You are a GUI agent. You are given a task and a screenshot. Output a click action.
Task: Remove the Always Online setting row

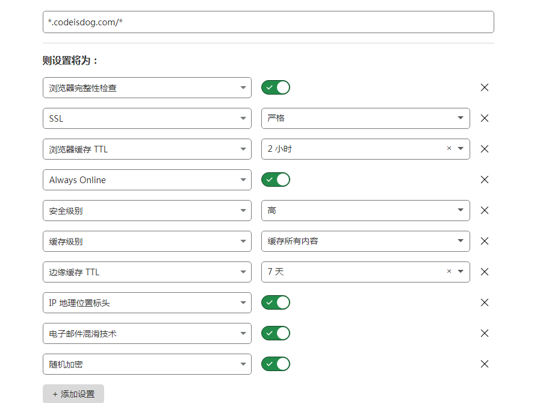(x=484, y=180)
